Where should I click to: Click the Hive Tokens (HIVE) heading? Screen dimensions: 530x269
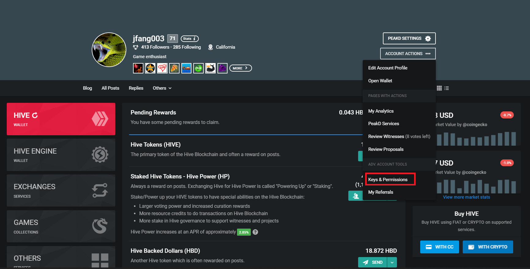pyautogui.click(x=156, y=144)
